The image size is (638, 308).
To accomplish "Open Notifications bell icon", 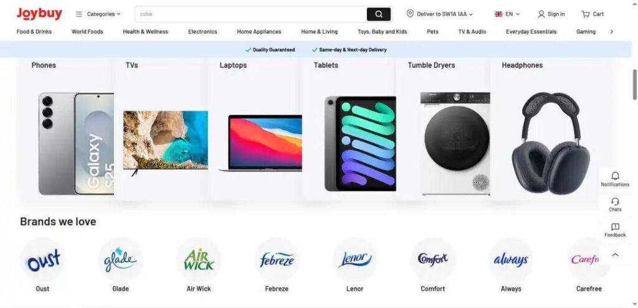I will [x=615, y=175].
